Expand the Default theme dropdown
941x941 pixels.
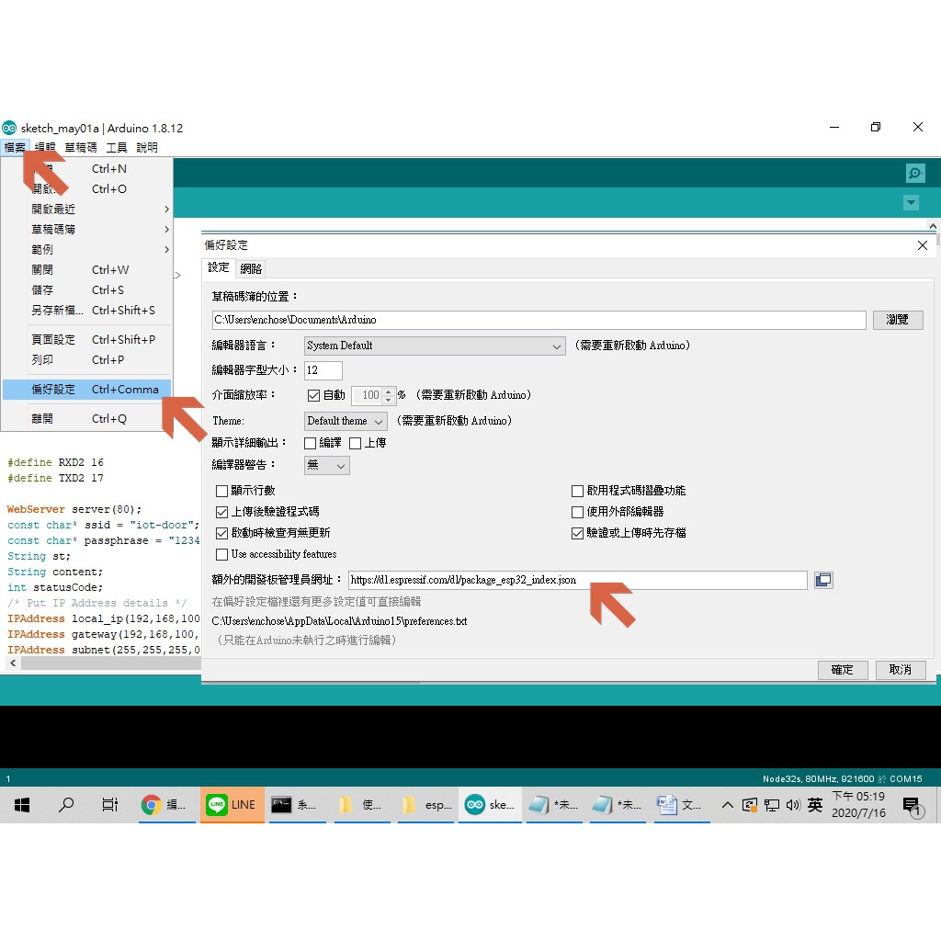346,421
